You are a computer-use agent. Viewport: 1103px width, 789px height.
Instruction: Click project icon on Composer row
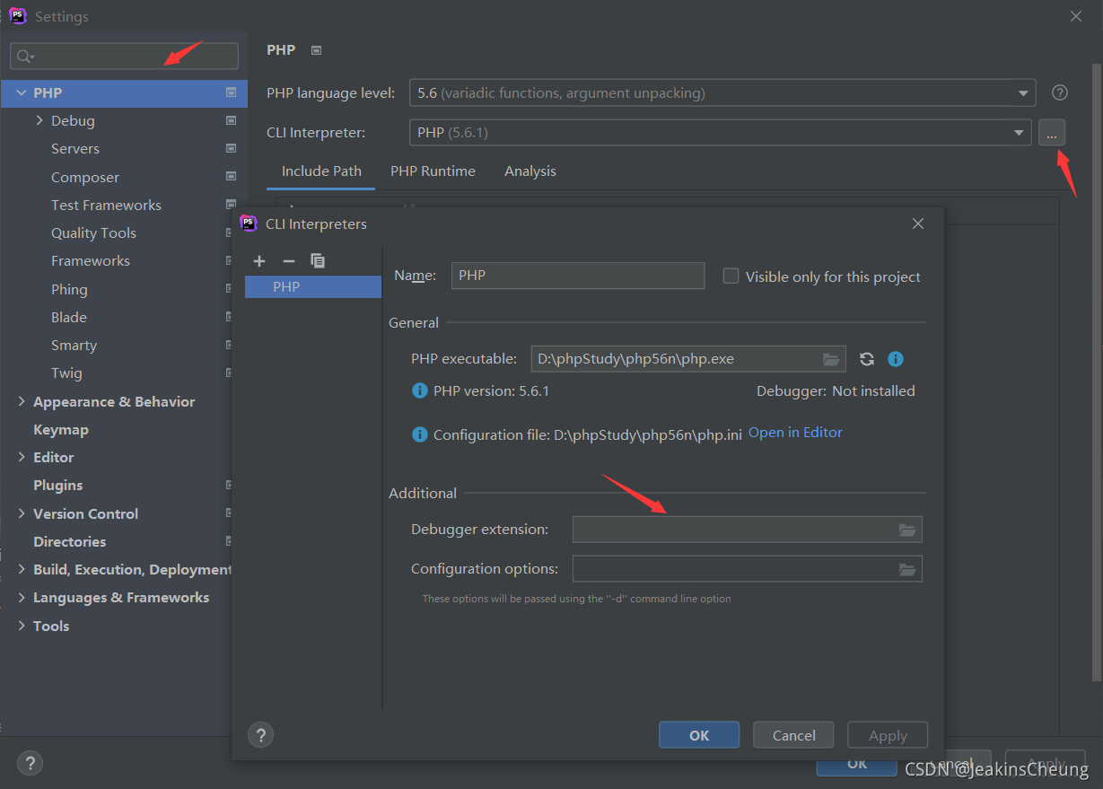point(231,177)
